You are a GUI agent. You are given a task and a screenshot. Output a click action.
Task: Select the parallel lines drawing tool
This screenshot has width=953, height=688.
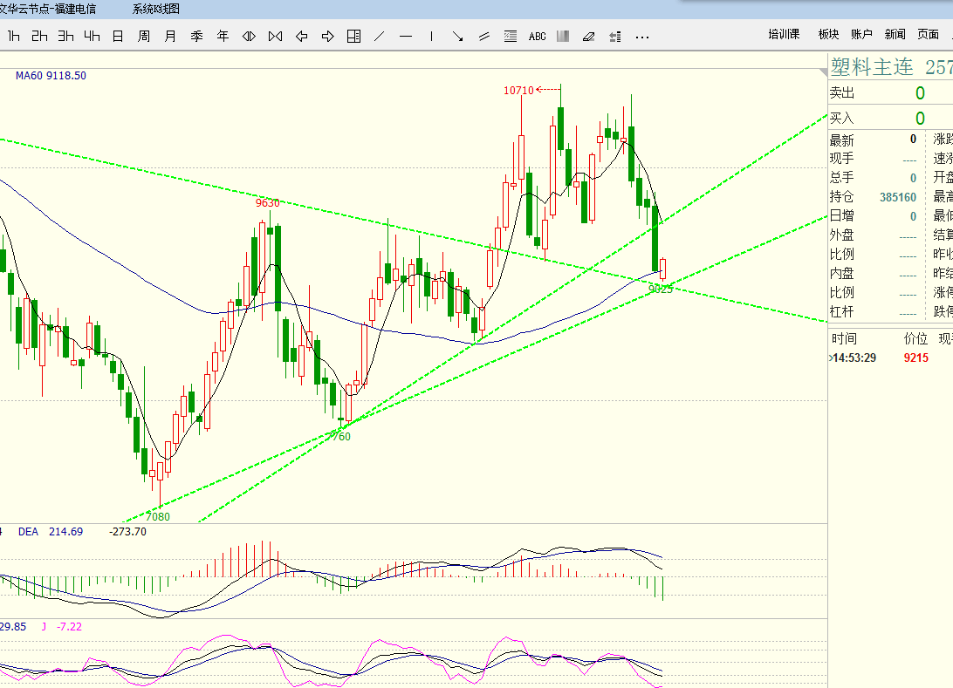(x=484, y=37)
